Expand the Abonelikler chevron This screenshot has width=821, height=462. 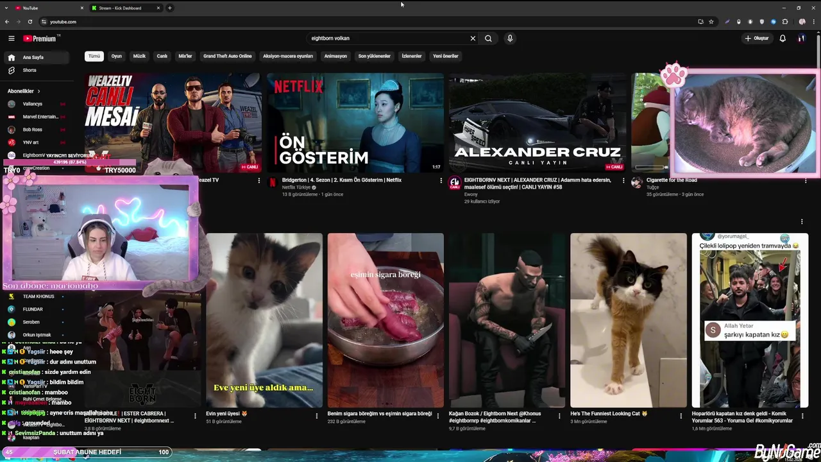pos(38,91)
